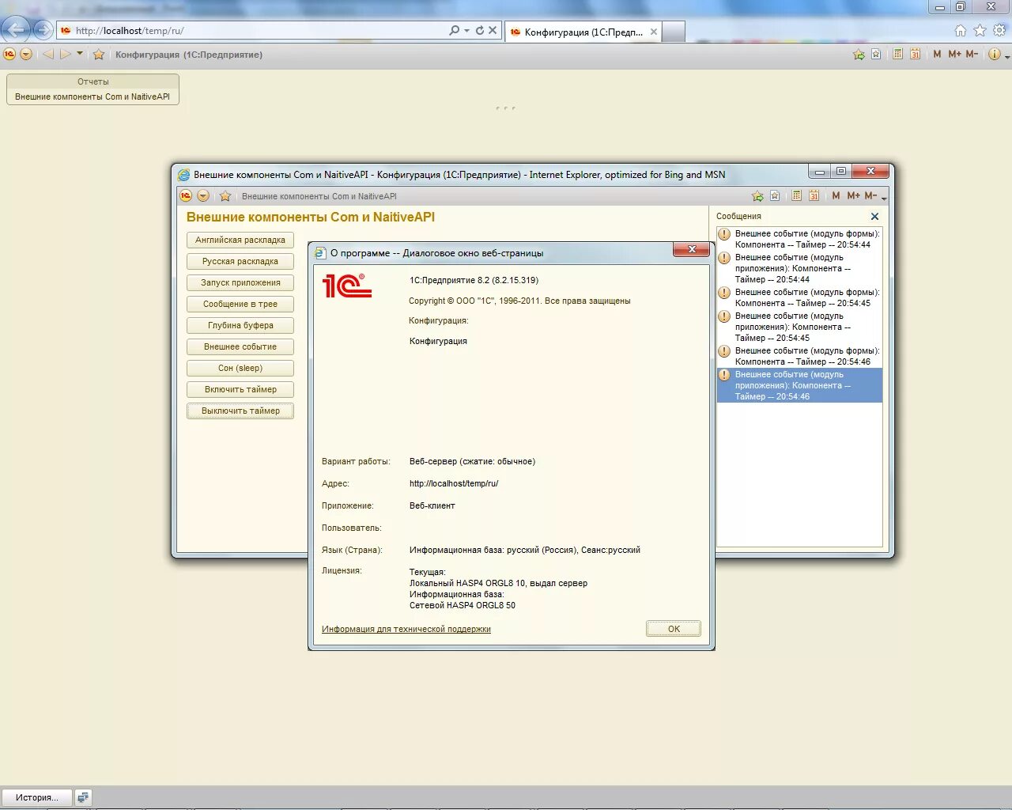Click the browser Back button
The height and width of the screenshot is (810, 1012).
(x=15, y=30)
